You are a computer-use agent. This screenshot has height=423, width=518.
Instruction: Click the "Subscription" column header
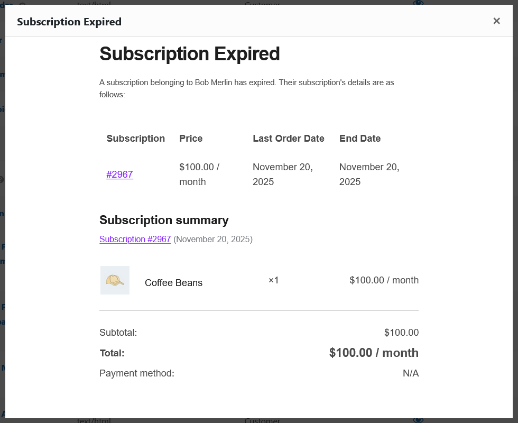pos(135,139)
